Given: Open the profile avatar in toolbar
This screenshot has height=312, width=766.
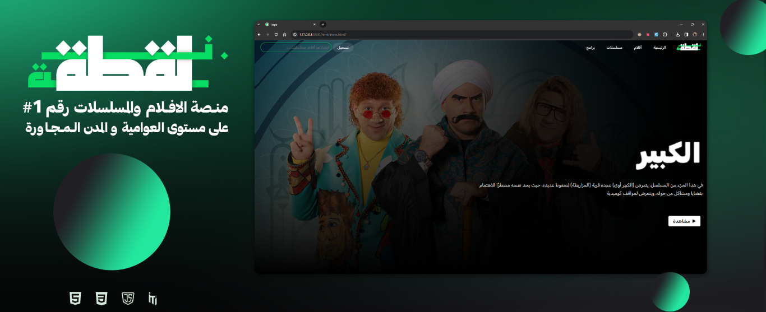Looking at the screenshot, I should (695, 35).
